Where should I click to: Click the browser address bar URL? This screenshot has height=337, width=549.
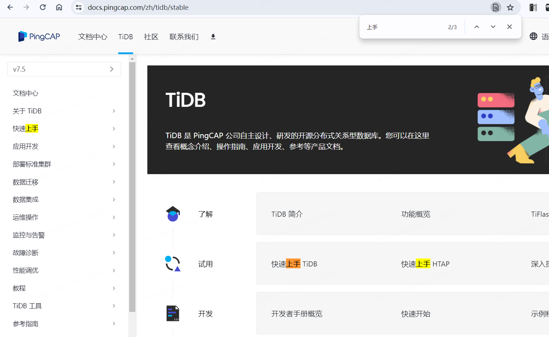pos(138,7)
